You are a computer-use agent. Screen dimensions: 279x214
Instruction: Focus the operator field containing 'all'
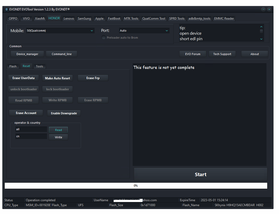pyautogui.click(x=31, y=129)
